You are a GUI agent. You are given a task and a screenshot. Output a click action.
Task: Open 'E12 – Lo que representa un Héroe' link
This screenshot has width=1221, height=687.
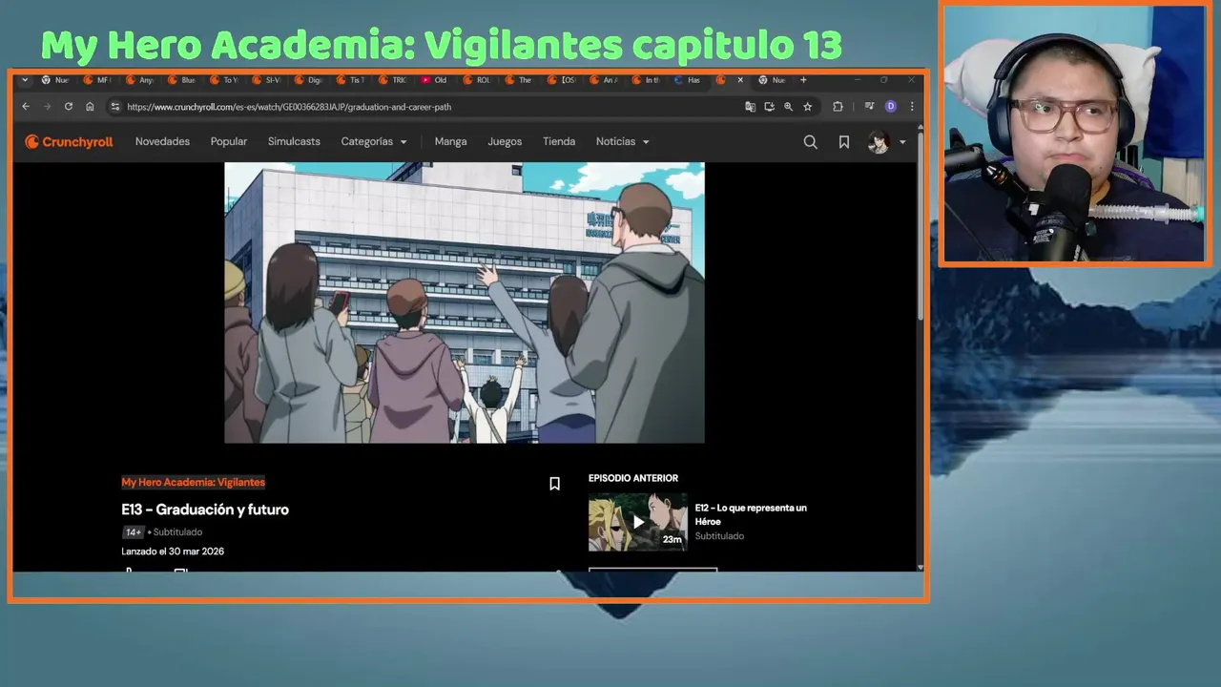(x=751, y=514)
